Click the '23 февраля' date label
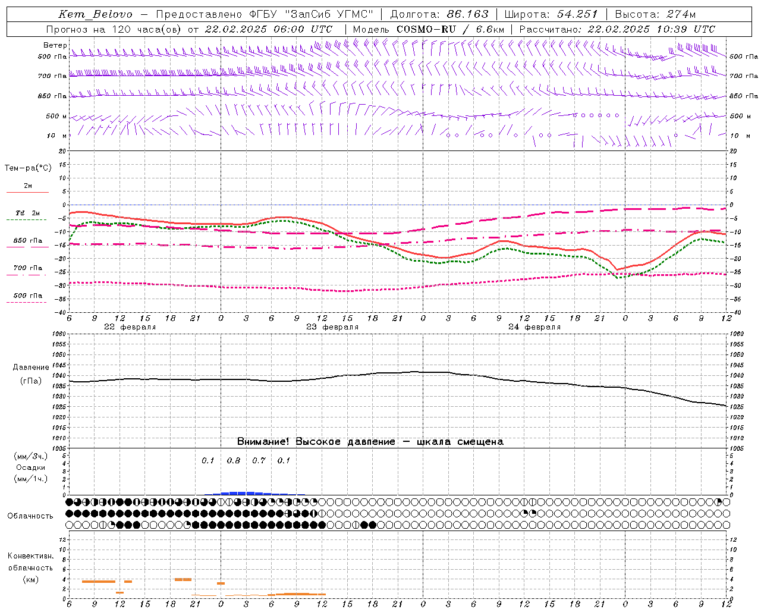The height and width of the screenshot is (609, 761). [x=332, y=327]
